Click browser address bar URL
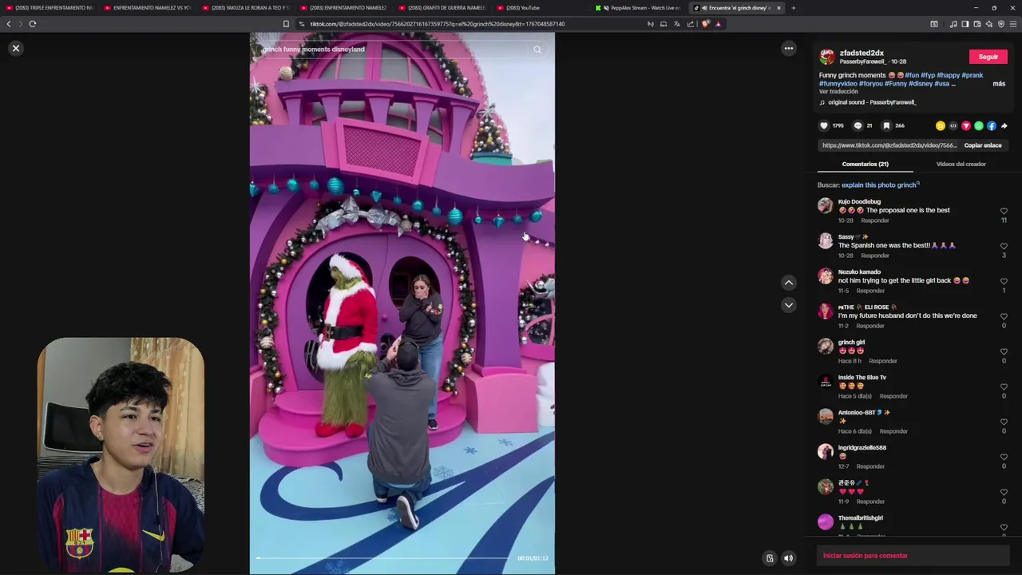 (x=437, y=24)
